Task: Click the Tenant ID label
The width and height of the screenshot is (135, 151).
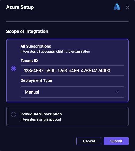Action: point(29,61)
